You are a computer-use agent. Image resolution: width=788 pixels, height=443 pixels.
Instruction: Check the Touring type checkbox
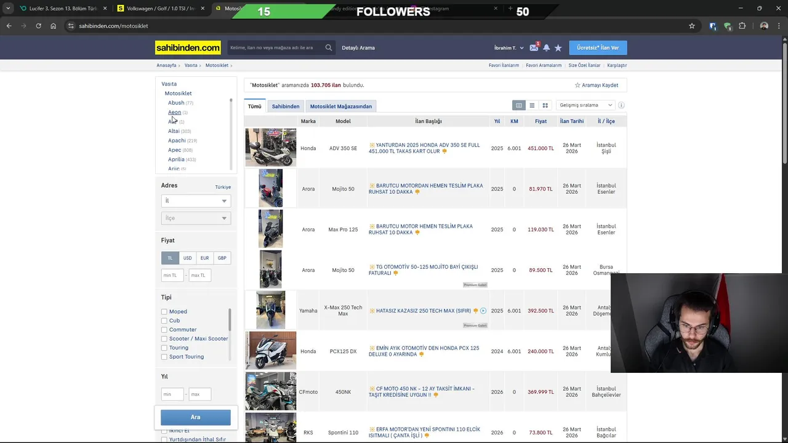tap(164, 348)
